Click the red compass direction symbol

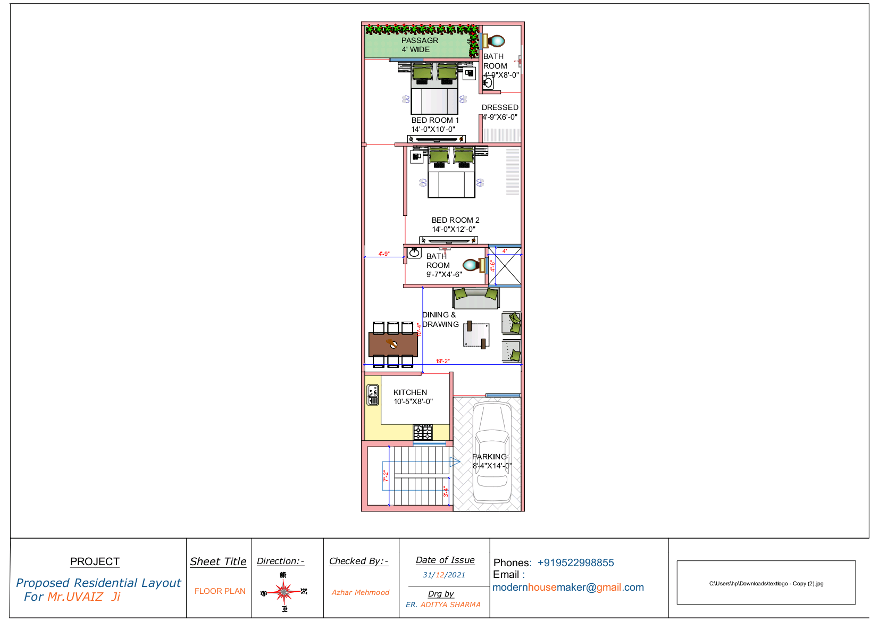284,591
